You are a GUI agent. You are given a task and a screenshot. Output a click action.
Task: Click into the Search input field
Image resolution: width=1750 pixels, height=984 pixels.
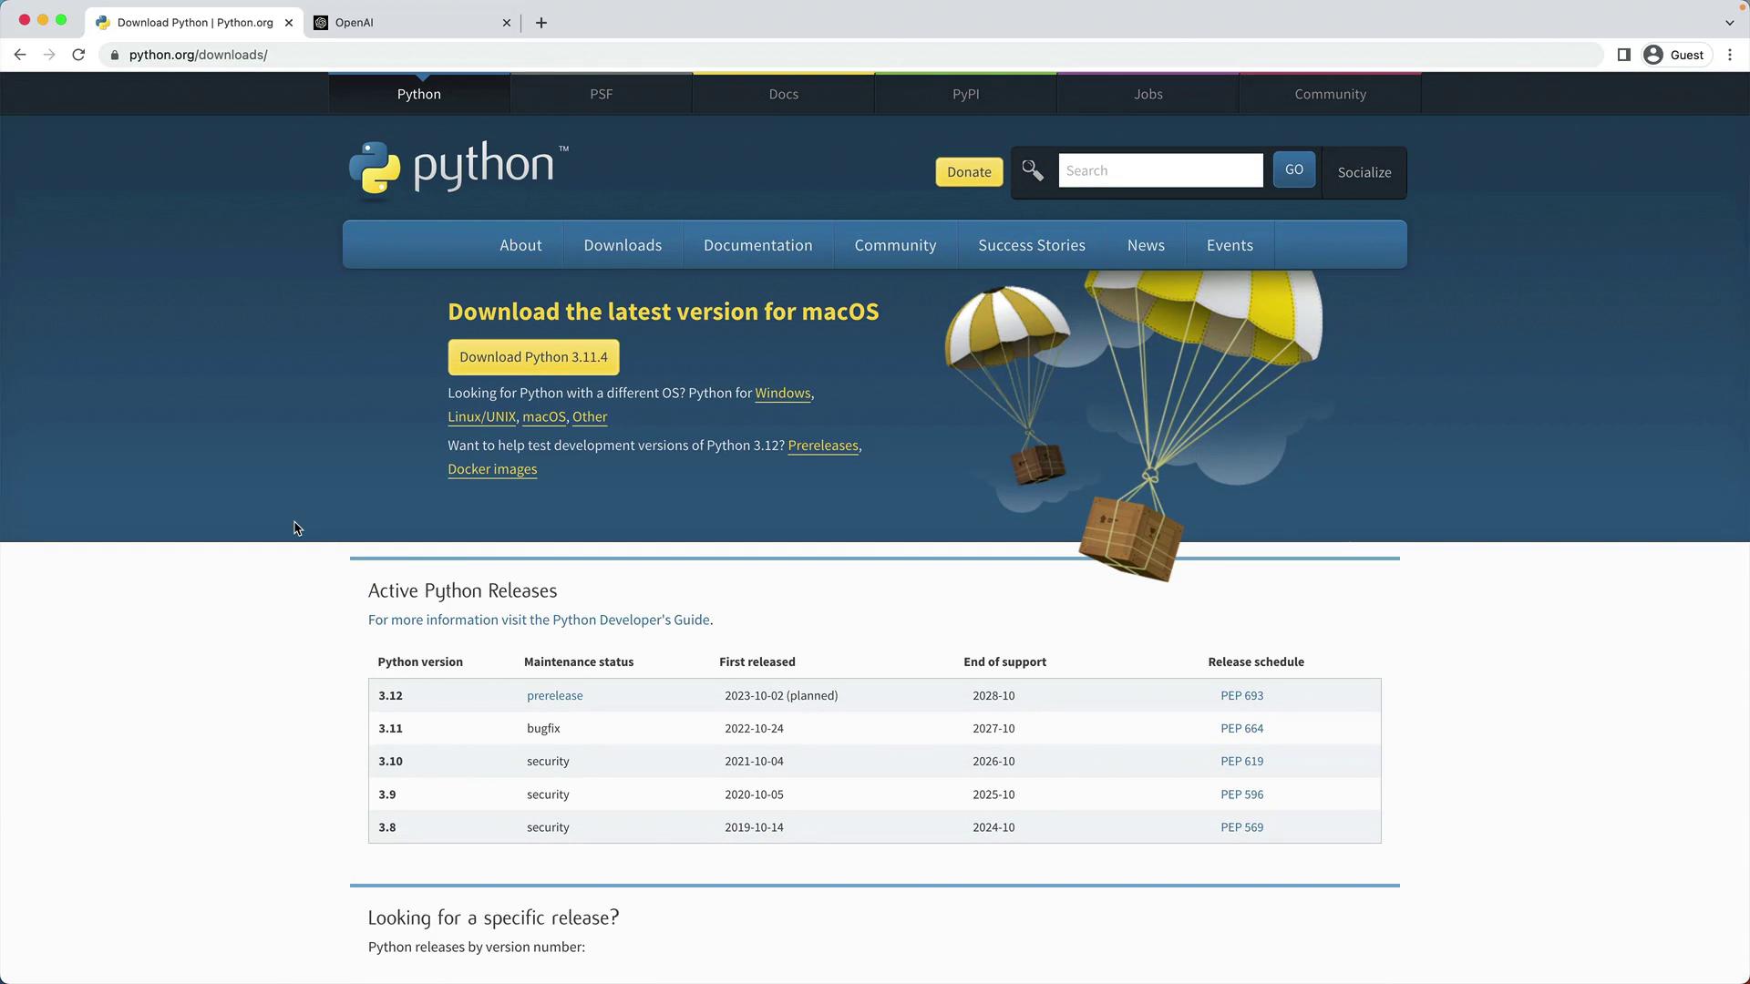[1159, 170]
